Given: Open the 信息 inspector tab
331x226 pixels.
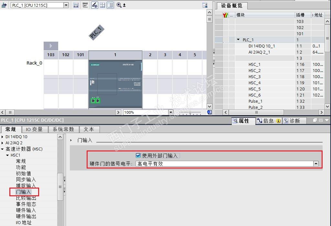Looking at the screenshot, I should [269, 121].
